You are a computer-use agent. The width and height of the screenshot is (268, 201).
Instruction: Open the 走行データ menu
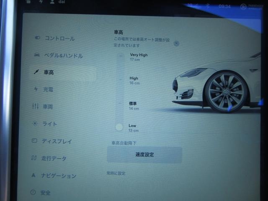tap(54, 158)
